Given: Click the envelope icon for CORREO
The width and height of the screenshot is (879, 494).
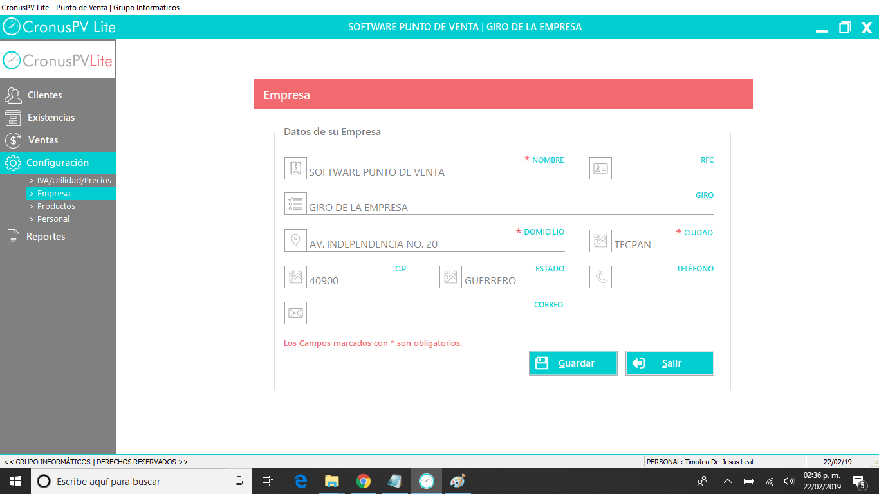Looking at the screenshot, I should [295, 312].
